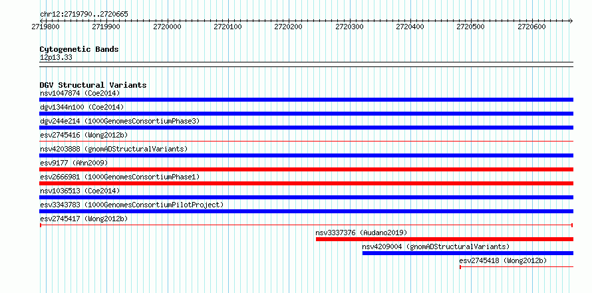Screen dimensions: 592x293
Task: Open the dgv1344n100 (Coe2014) variant label
Action: point(82,107)
